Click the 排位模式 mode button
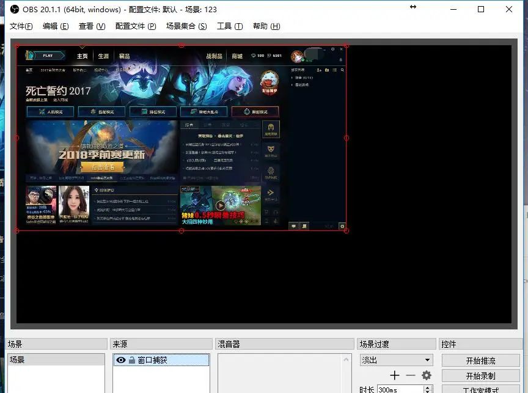This screenshot has width=528, height=393. tap(153, 112)
